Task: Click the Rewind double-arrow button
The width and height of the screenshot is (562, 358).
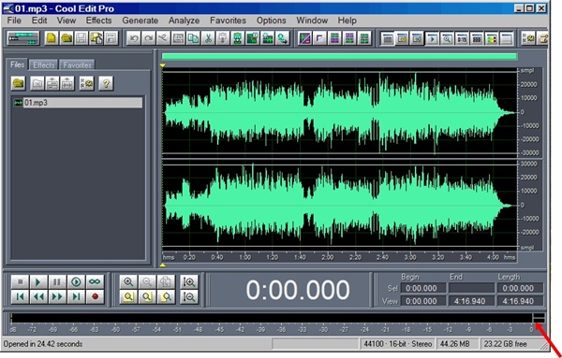Action: point(38,297)
